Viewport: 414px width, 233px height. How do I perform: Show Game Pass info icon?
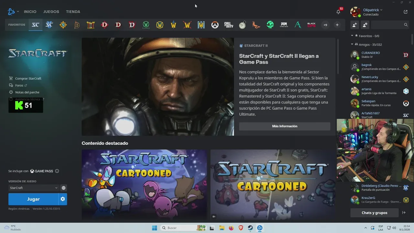[57, 171]
